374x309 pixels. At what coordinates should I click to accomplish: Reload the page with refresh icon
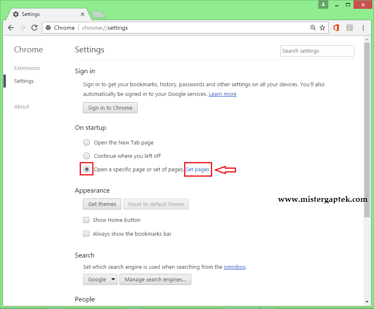coord(34,28)
